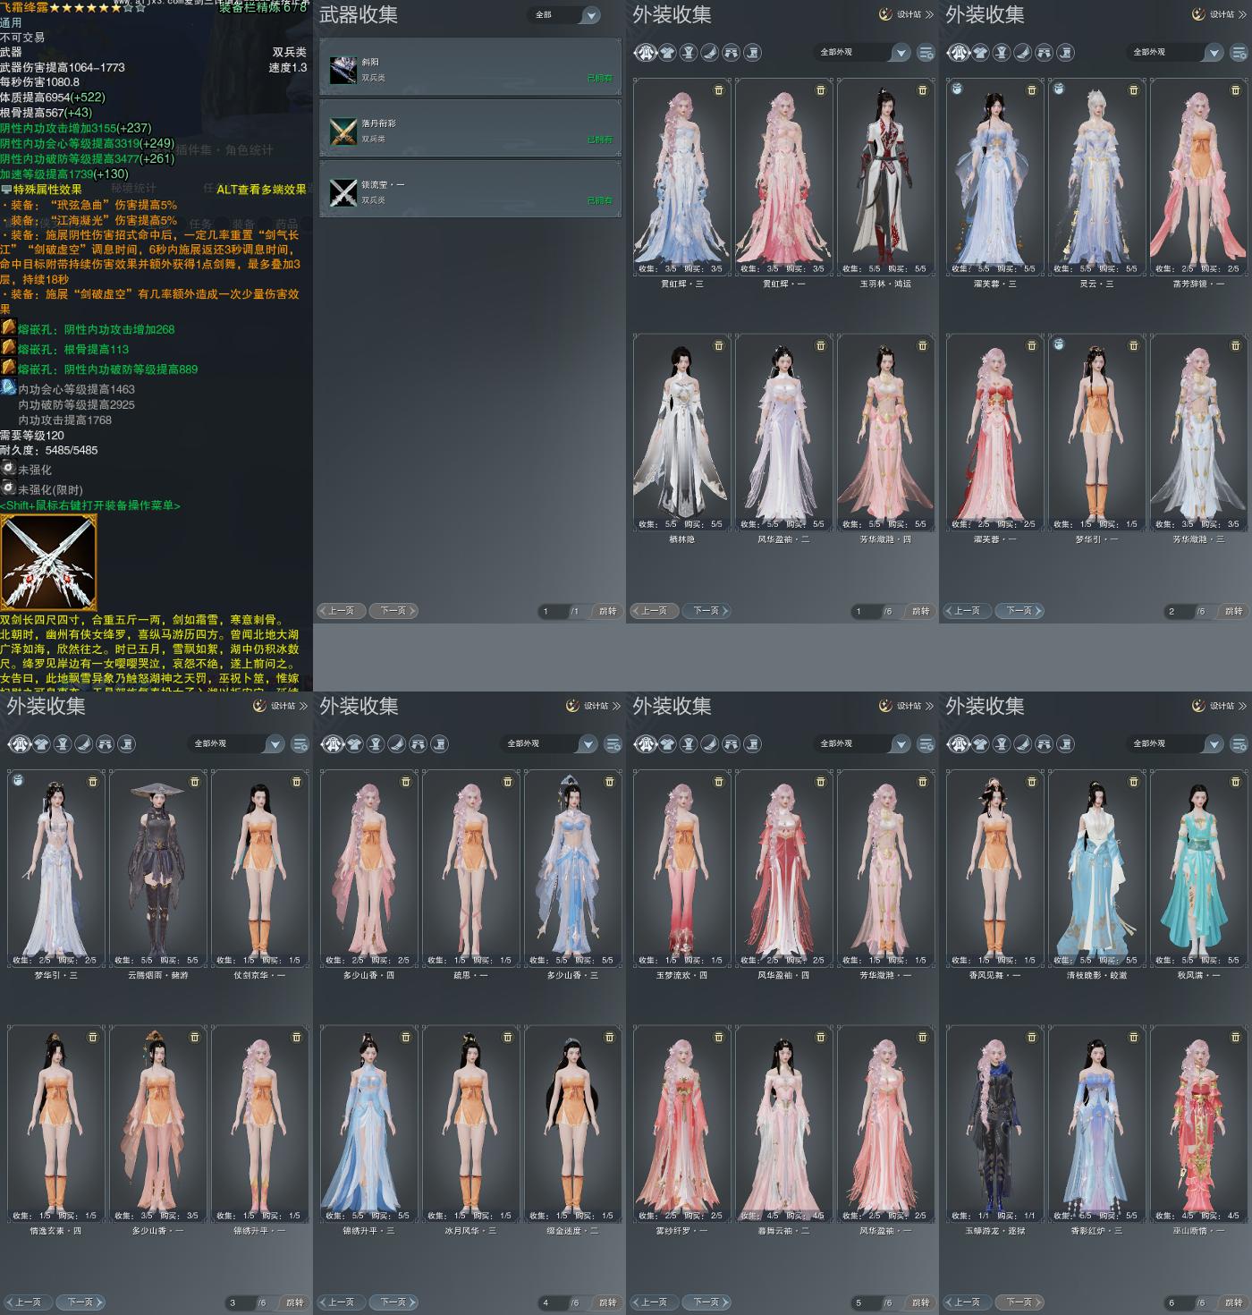Click 跳转 on outfit page 3
1252x1315 pixels.
[x=295, y=1302]
